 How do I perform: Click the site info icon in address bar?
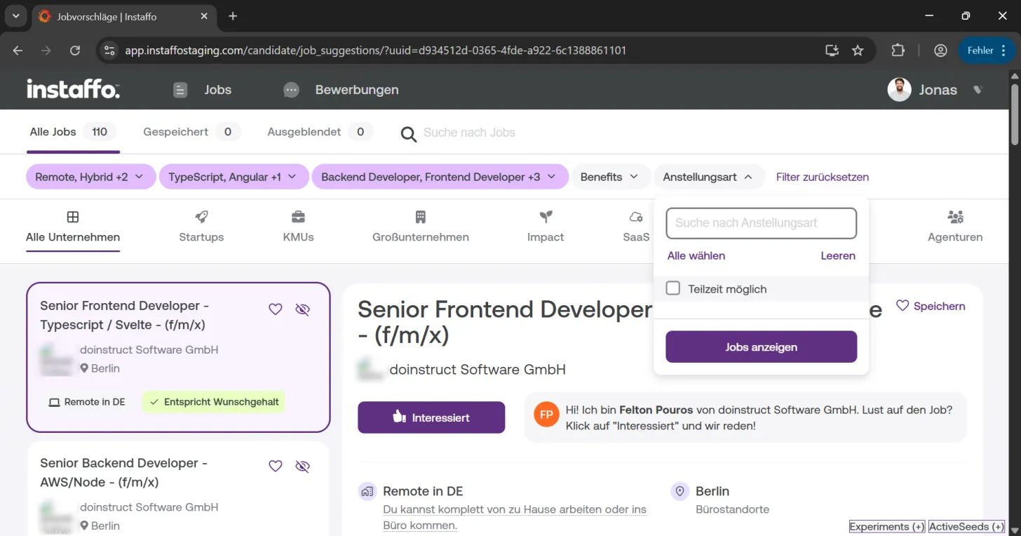click(x=109, y=51)
